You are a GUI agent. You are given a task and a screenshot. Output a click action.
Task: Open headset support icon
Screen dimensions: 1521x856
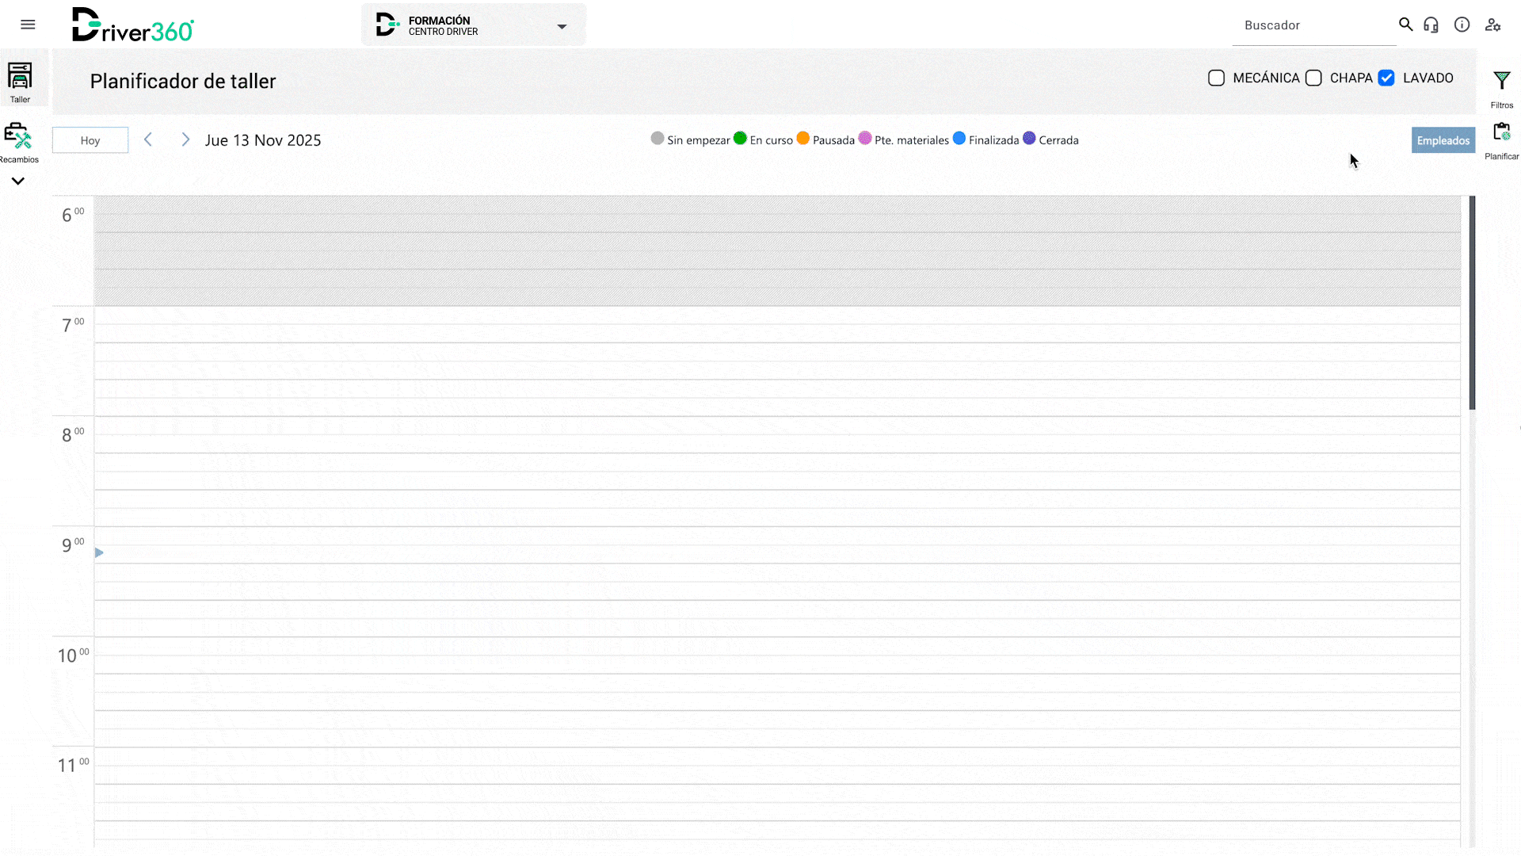click(1431, 25)
